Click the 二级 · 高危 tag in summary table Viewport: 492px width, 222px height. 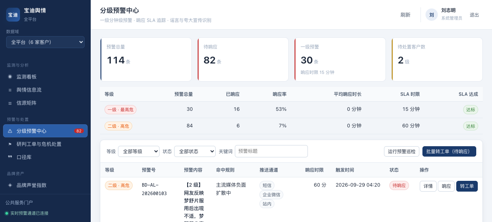point(118,126)
